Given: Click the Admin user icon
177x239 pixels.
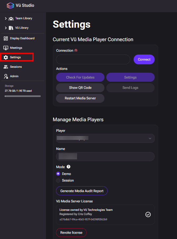Looking at the screenshot, I should pyautogui.click(x=6, y=76).
